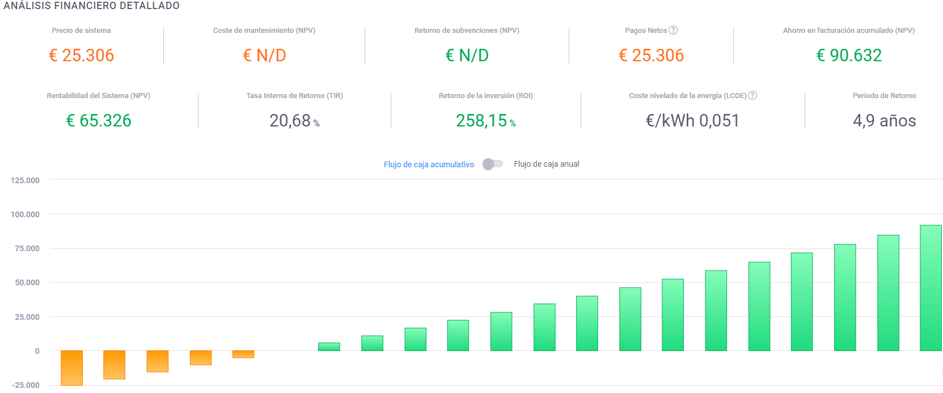The width and height of the screenshot is (943, 393).
Task: Select the 4,9 años payback period value
Action: (x=884, y=121)
